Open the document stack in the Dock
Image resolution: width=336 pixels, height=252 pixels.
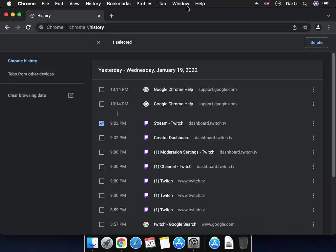point(229,243)
